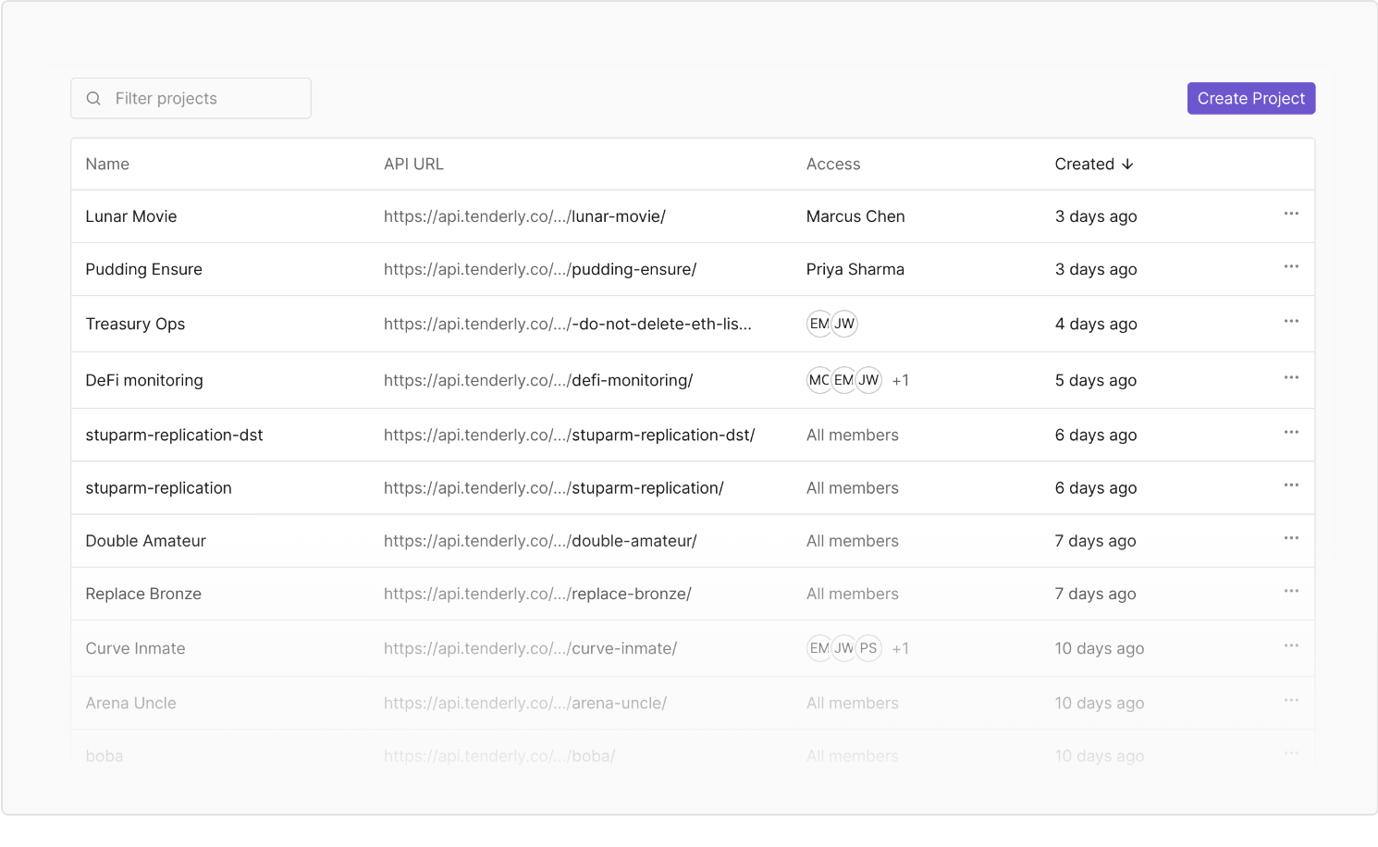Click the pudding-ensure API URL
Viewport: 1378px width, 847px height.
pyautogui.click(x=540, y=269)
